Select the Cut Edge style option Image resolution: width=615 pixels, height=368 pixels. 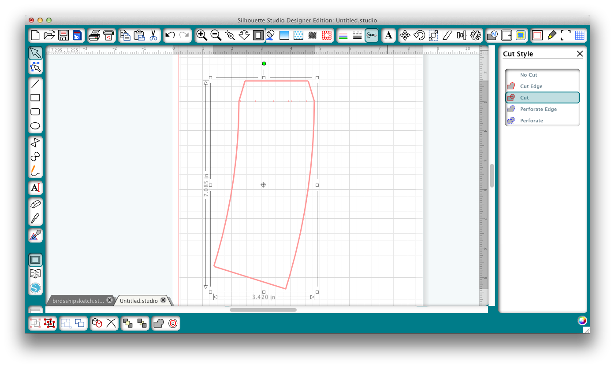coord(542,86)
